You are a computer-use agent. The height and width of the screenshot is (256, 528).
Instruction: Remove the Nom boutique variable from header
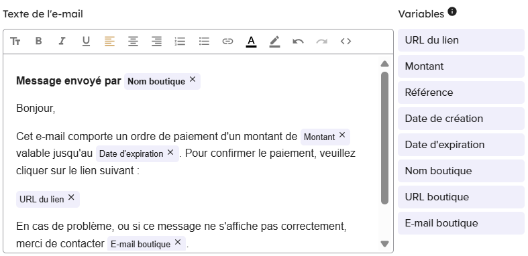(x=193, y=79)
